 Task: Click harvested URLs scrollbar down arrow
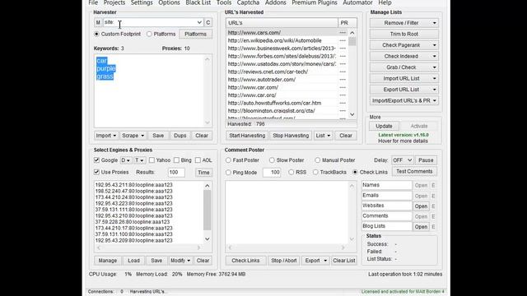352,114
